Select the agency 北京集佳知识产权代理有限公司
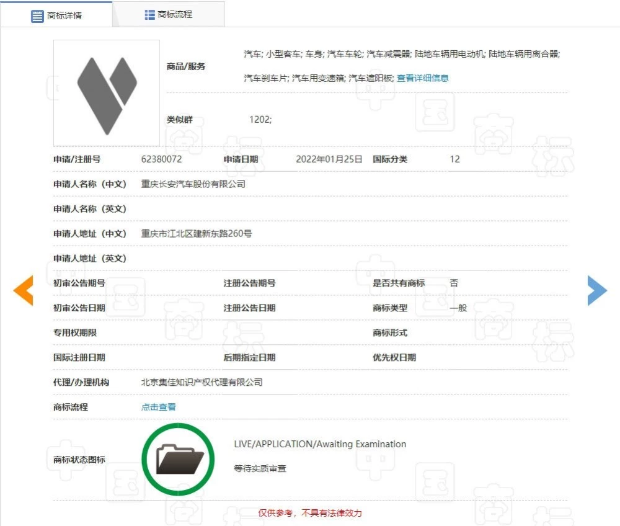Image resolution: width=620 pixels, height=526 pixels. tap(201, 382)
